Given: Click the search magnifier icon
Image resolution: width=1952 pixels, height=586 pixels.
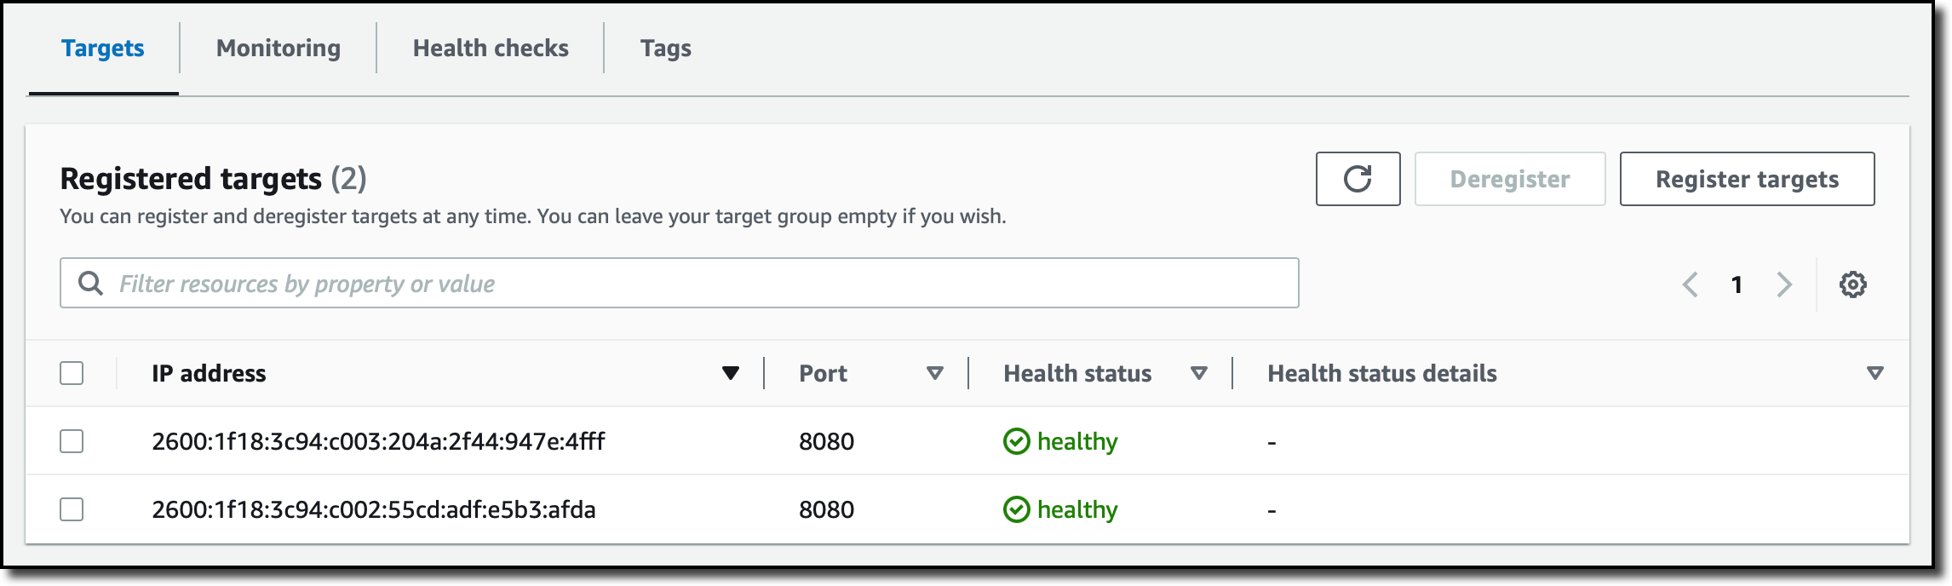Looking at the screenshot, I should point(90,283).
